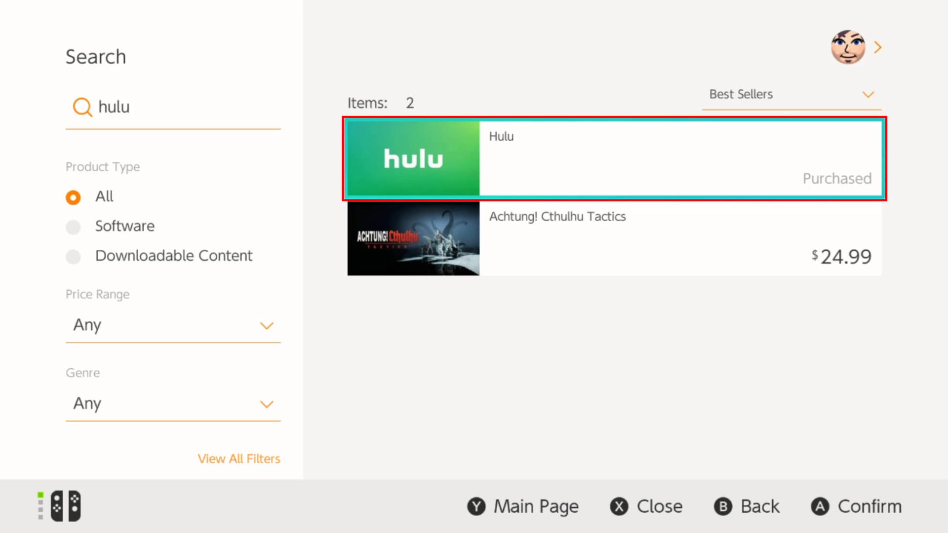This screenshot has width=948, height=533.
Task: Select the All product type radio button
Action: click(x=73, y=196)
